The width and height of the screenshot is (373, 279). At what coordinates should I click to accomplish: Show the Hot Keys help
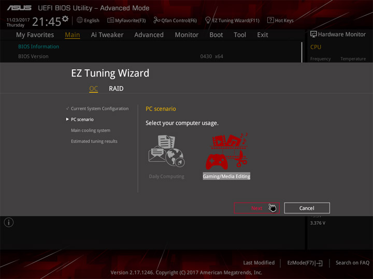point(280,20)
